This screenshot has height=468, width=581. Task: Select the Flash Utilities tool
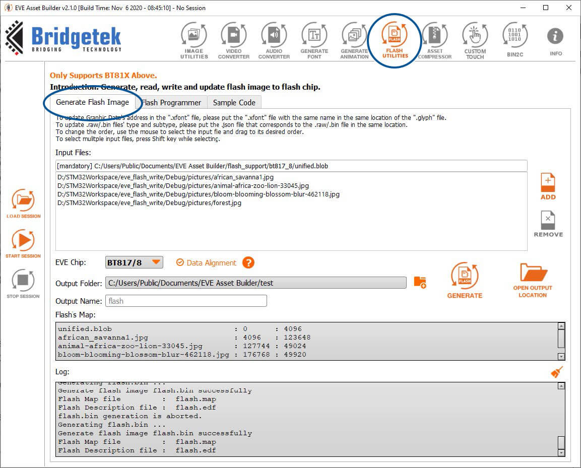point(395,40)
